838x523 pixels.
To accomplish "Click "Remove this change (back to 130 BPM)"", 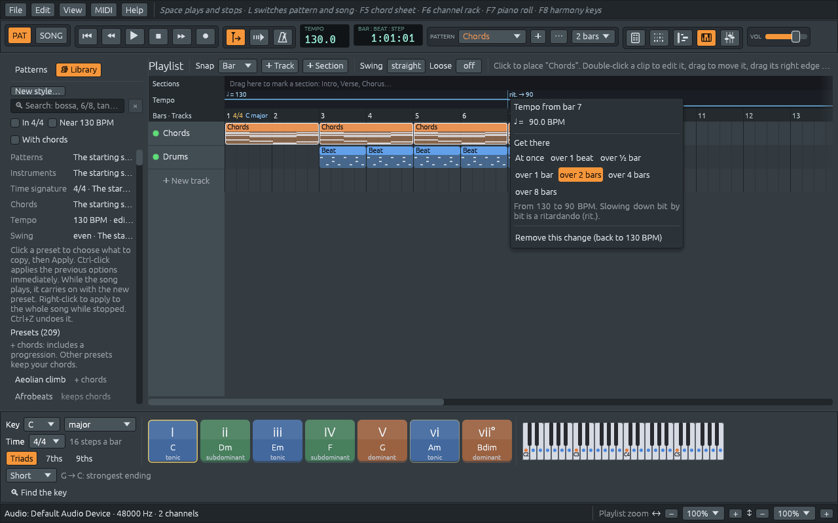I will click(x=589, y=238).
